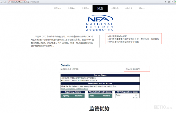Click the Exemptions and No Actions header
This screenshot has height=113, width=176.
(100, 84)
